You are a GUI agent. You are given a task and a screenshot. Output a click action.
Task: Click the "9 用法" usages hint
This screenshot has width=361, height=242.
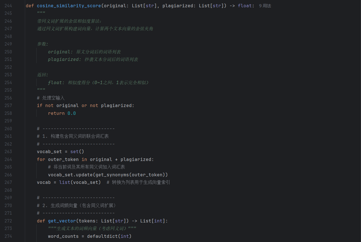[x=265, y=6]
